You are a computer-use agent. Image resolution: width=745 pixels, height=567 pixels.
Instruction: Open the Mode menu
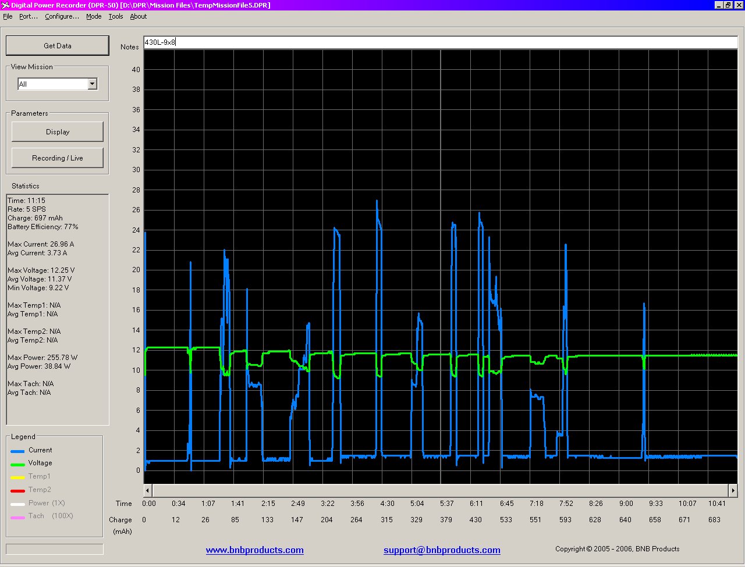(94, 16)
